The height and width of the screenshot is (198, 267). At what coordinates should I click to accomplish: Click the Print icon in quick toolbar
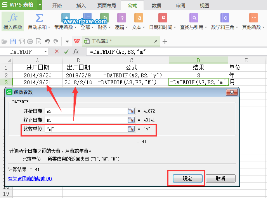[x=30, y=41]
